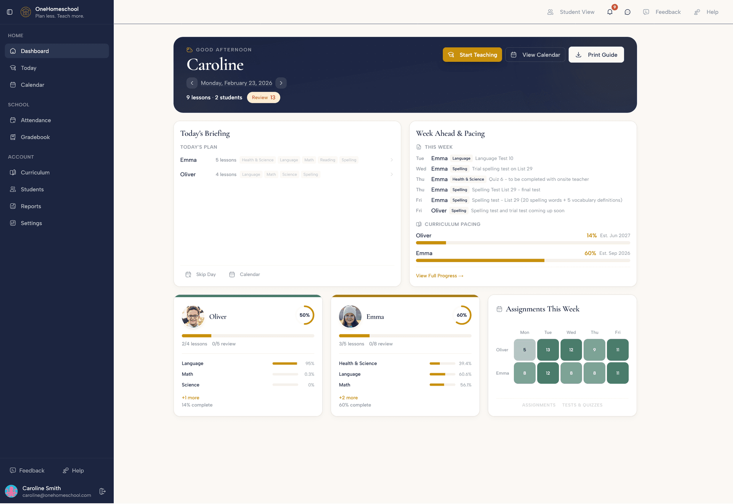
Task: Click the Start Teaching button
Action: point(472,55)
